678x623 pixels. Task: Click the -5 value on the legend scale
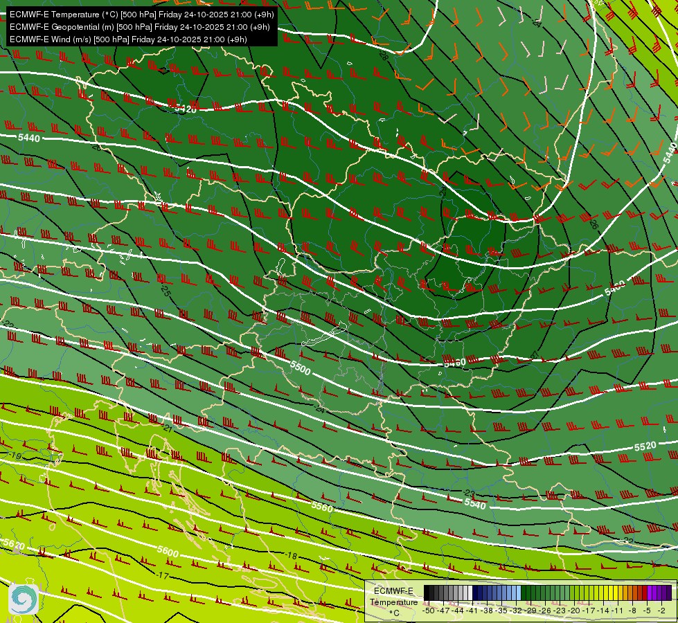pos(647,611)
